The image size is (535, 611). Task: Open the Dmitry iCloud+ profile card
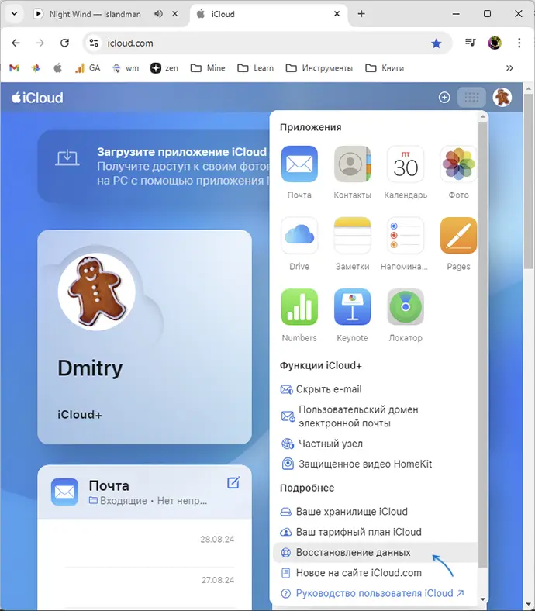click(144, 337)
